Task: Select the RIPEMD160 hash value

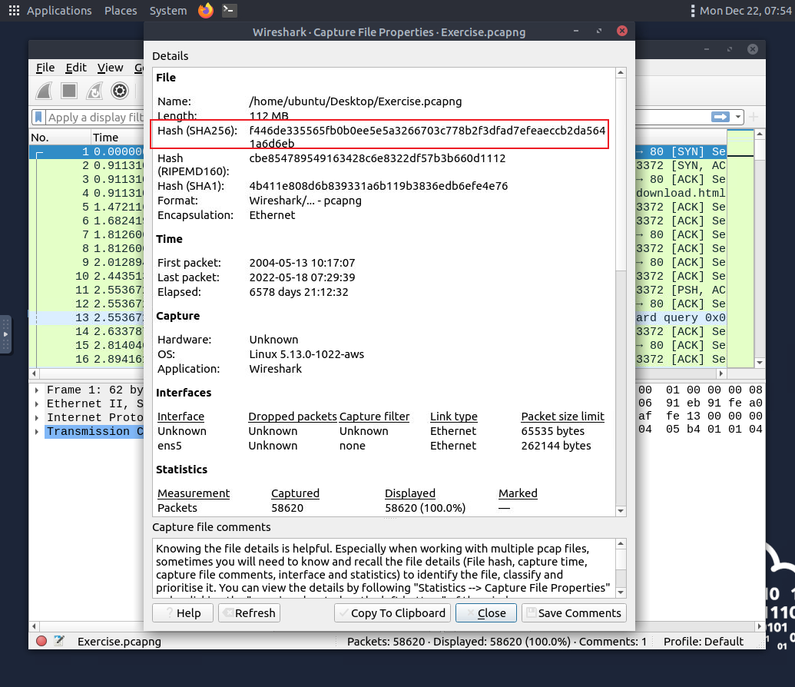Action: tap(377, 158)
